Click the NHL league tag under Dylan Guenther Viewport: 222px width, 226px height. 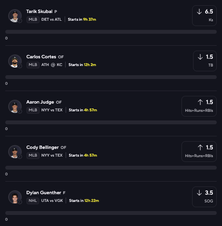click(x=33, y=201)
